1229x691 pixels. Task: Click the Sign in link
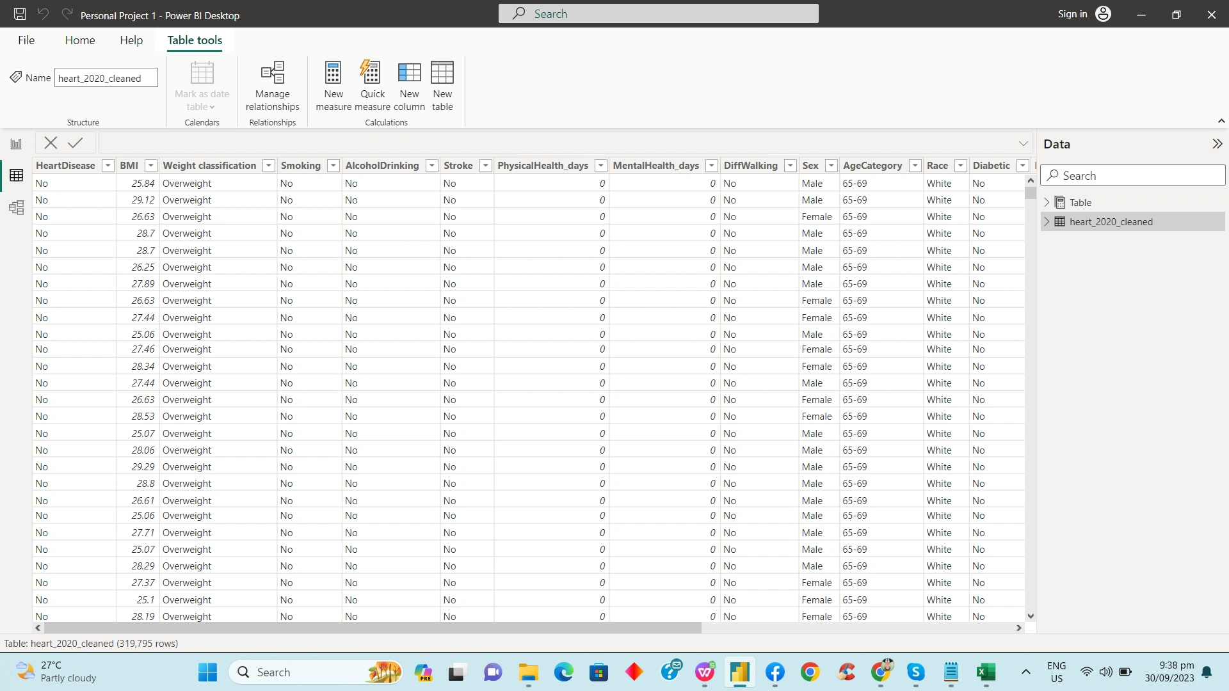tap(1072, 13)
